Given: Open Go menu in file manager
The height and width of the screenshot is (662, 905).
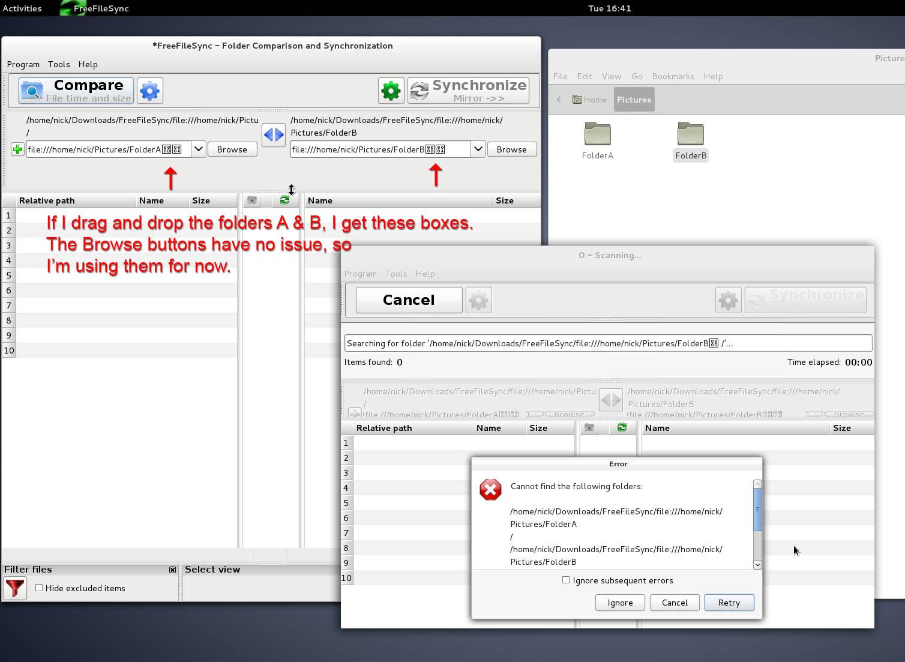Looking at the screenshot, I should click(637, 76).
